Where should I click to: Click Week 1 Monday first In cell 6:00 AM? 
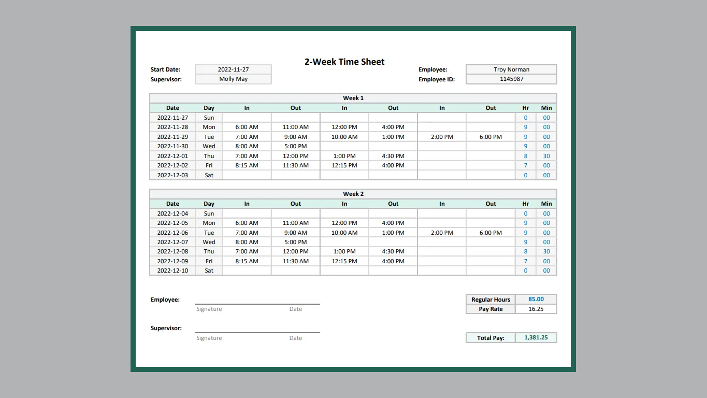pyautogui.click(x=247, y=127)
